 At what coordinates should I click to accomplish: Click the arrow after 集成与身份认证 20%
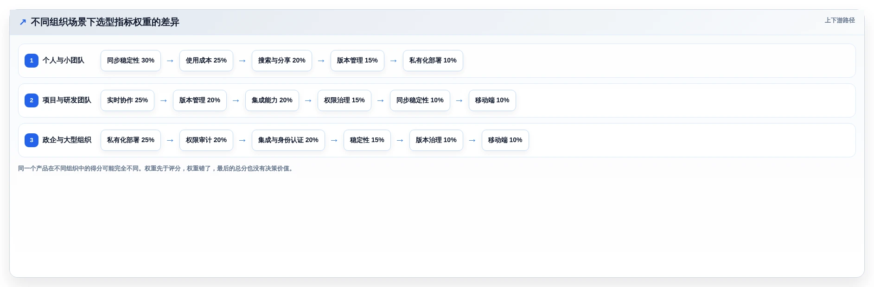[334, 140]
